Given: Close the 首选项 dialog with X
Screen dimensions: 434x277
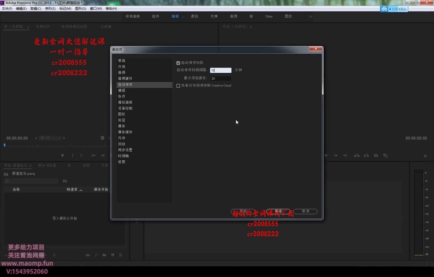Looking at the screenshot, I should 315,49.
